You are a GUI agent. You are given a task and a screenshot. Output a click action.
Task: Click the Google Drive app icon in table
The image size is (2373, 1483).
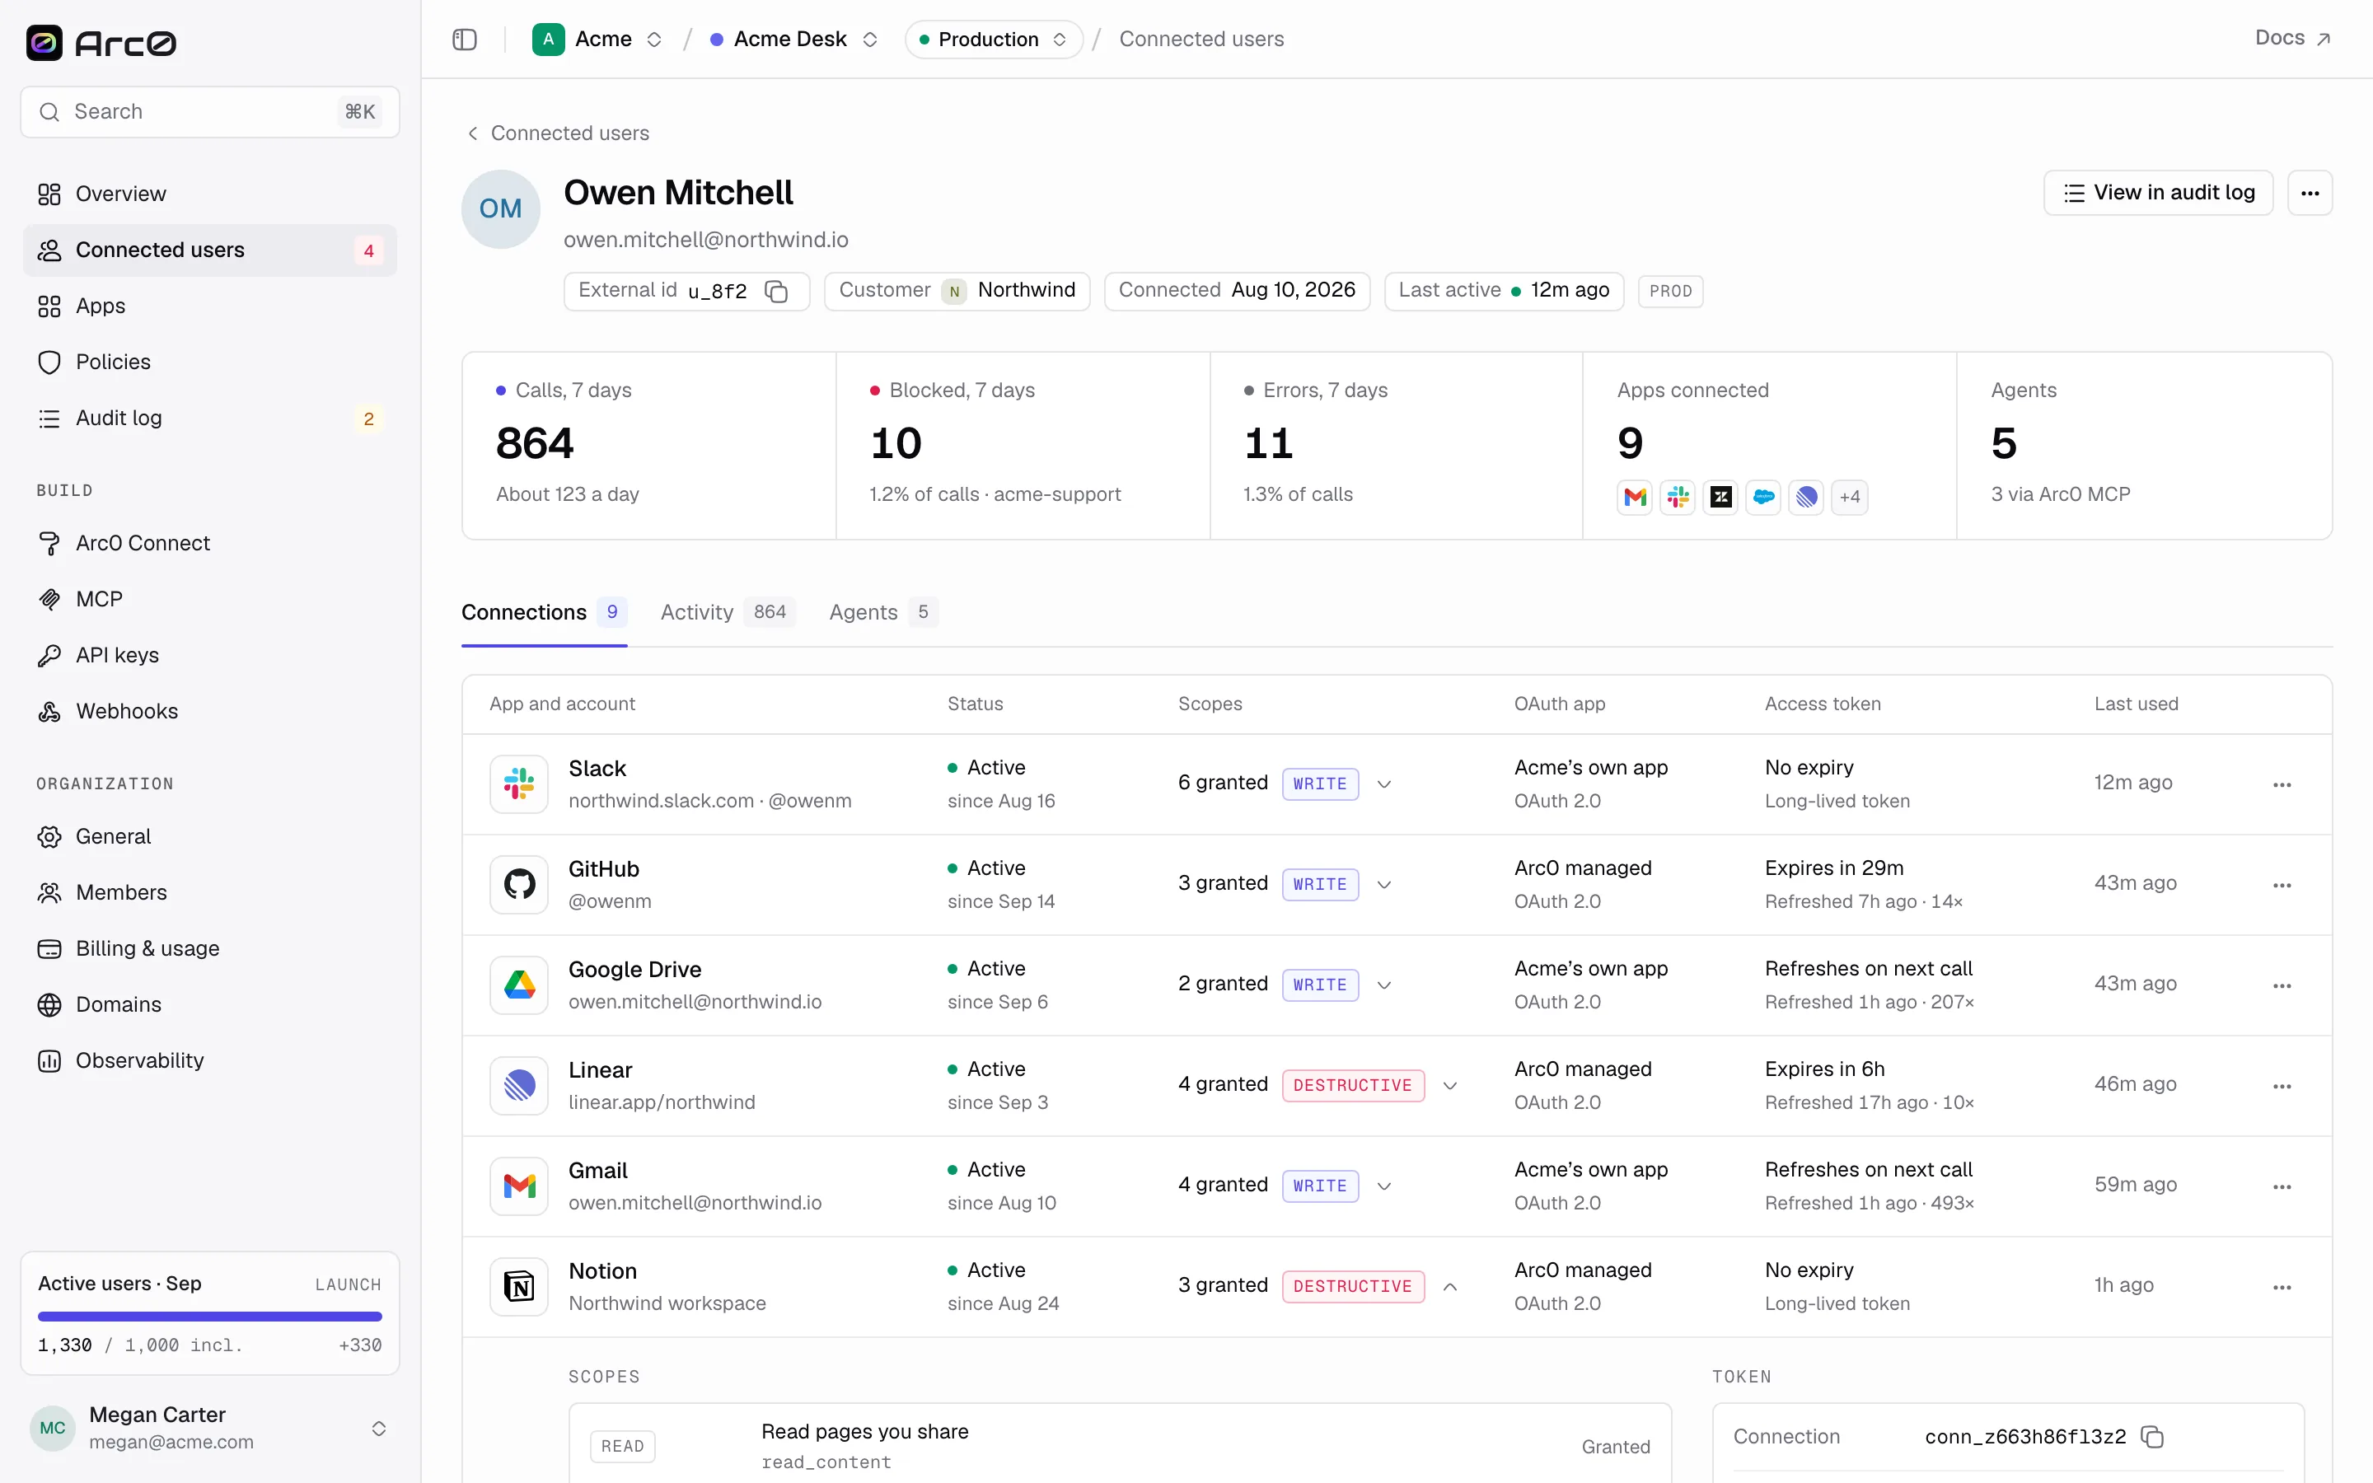[519, 985]
